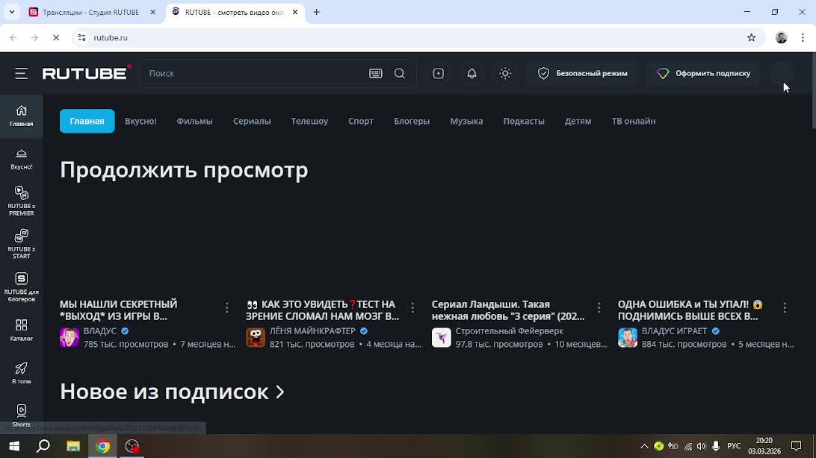
Task: Select the ТВ онлайн category tab
Action: (634, 121)
